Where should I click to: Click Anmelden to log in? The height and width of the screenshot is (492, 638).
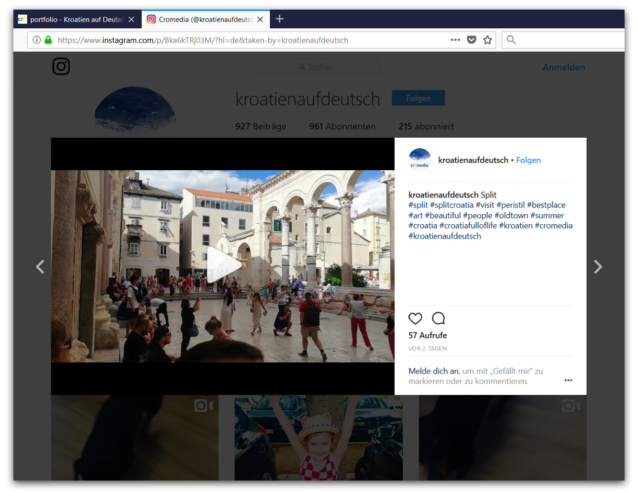(x=564, y=67)
